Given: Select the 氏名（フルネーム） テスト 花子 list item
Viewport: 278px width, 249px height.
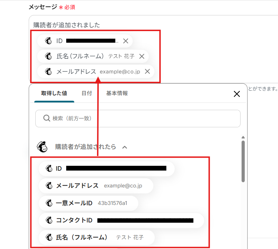Looking at the screenshot, I should click(x=97, y=237).
